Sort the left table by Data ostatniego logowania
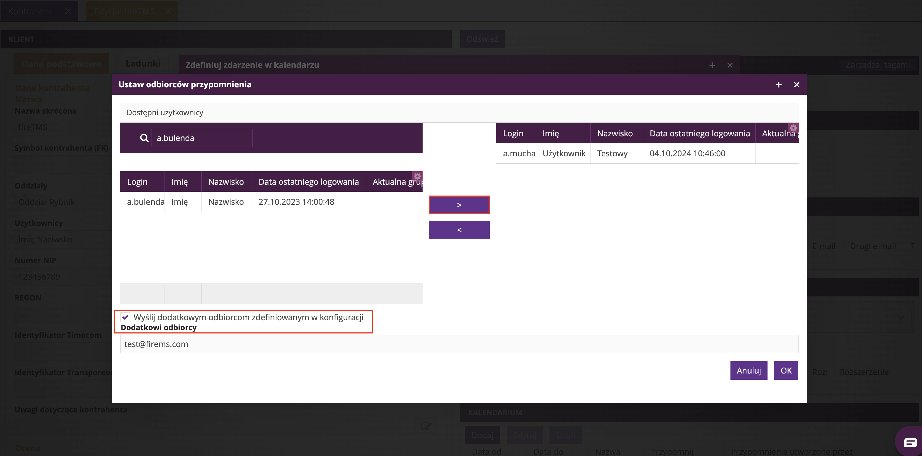This screenshot has width=922, height=456. 308,182
